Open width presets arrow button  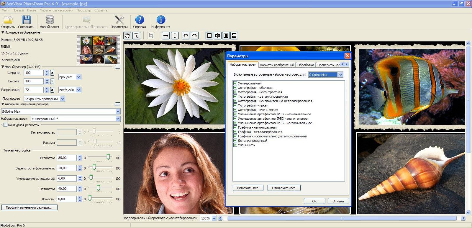coord(52,73)
